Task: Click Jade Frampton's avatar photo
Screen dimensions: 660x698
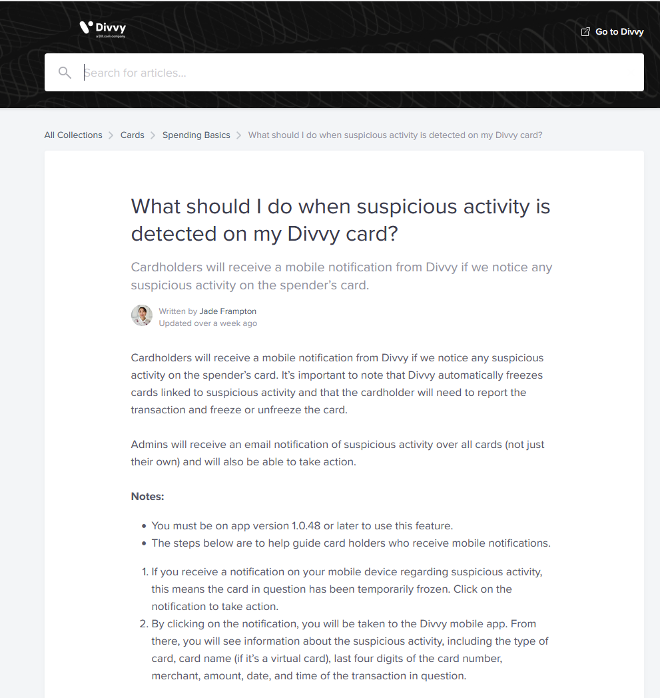Action: click(x=142, y=315)
